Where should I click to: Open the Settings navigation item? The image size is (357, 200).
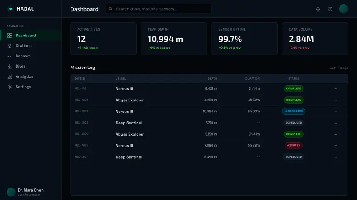(x=30, y=87)
